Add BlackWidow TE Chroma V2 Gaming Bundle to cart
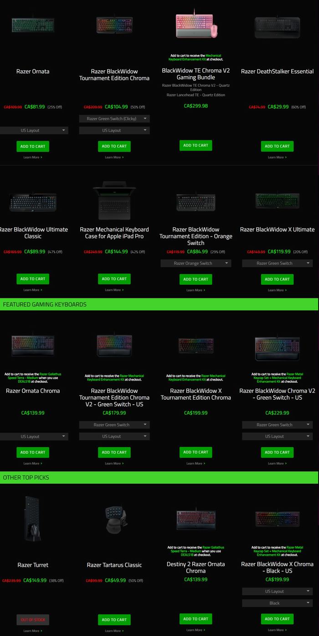This screenshot has height=636, width=319. [x=196, y=146]
